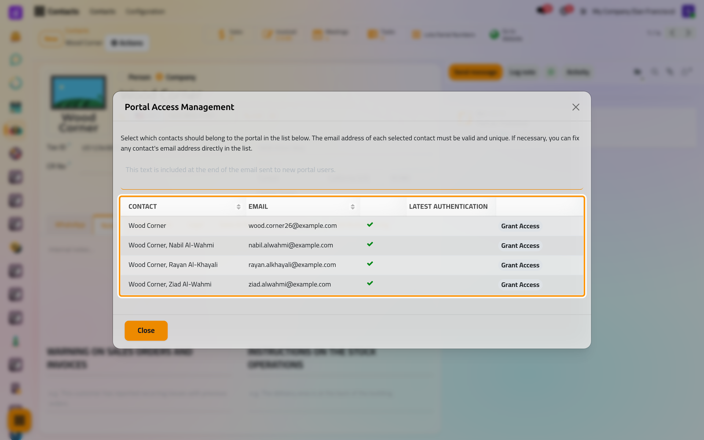
Task: Click green checkmark in wood.corner26 row
Action: [370, 224]
